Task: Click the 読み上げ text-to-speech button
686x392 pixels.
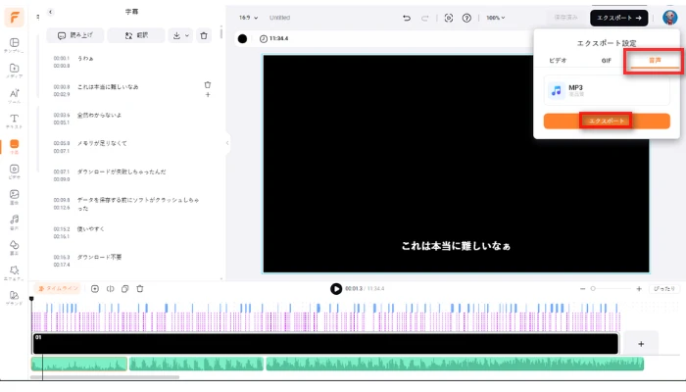Action: [x=75, y=35]
